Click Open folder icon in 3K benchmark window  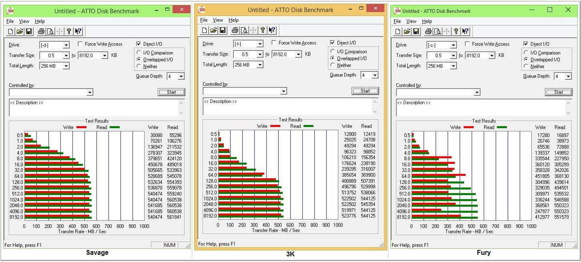213,30
